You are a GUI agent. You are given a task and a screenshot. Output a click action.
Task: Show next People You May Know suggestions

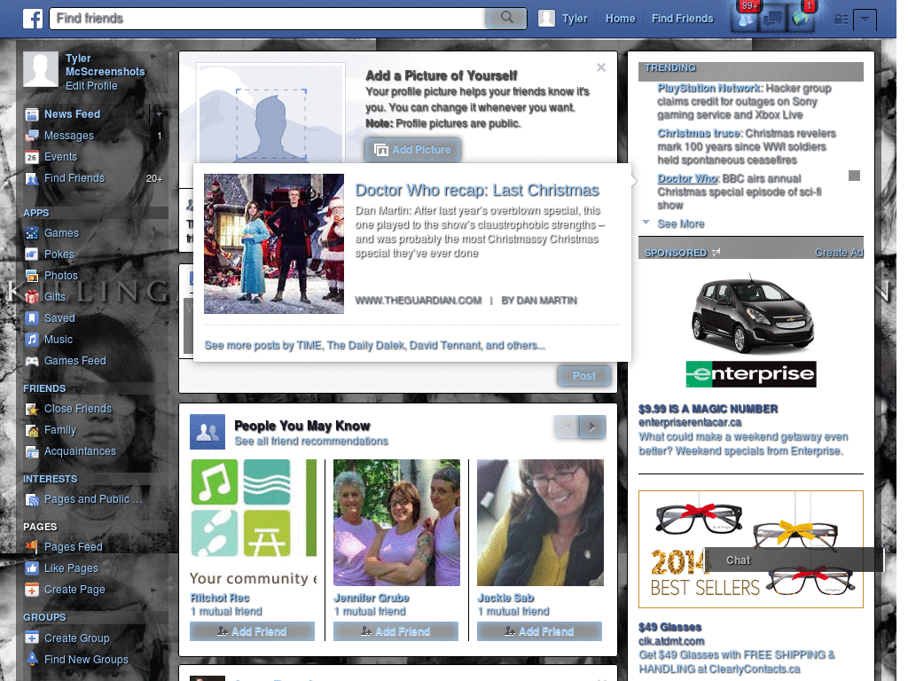pos(592,427)
